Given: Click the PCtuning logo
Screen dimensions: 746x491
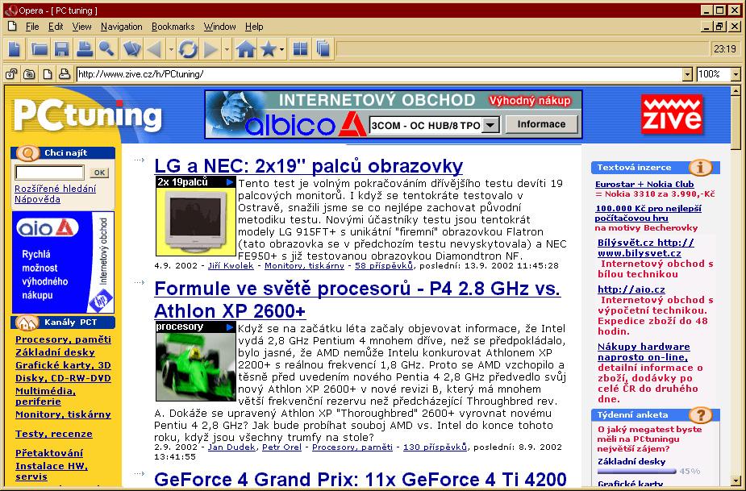Looking at the screenshot, I should pos(88,114).
